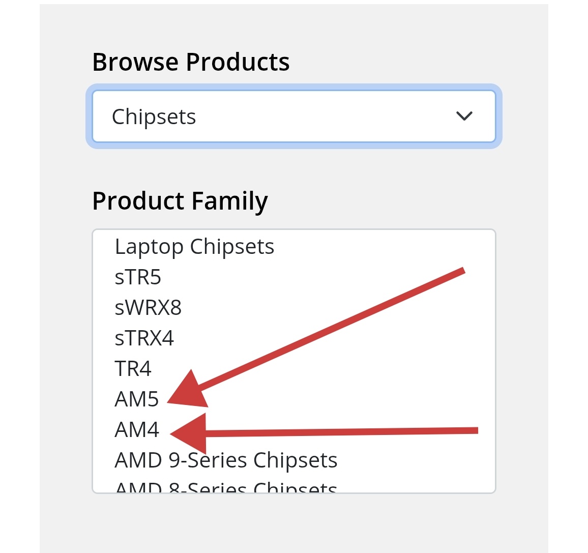Select AMD 9-Series Chipsets

pyautogui.click(x=226, y=460)
